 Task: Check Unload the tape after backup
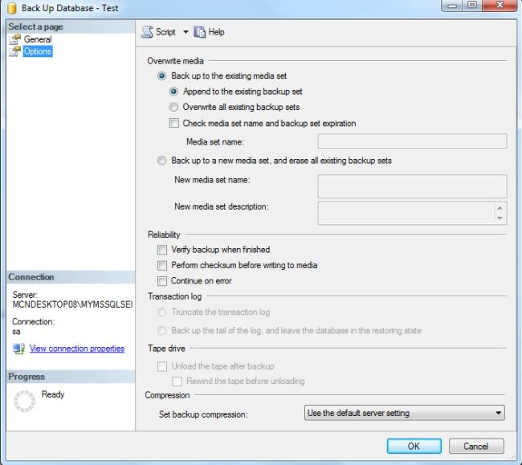(x=162, y=366)
